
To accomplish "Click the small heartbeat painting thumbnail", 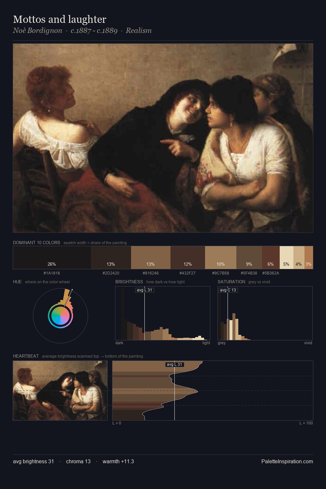I will pos(60,391).
